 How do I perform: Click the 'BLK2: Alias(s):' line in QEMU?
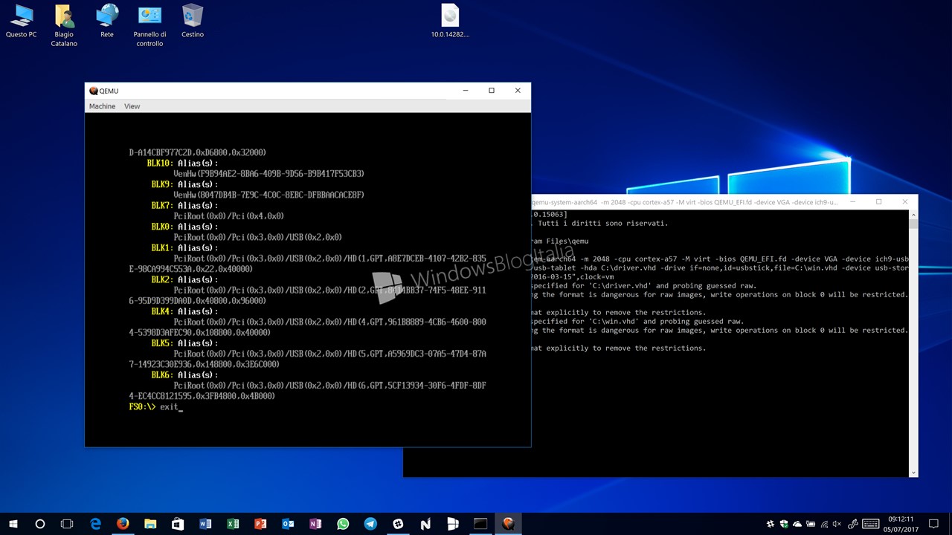pos(184,279)
